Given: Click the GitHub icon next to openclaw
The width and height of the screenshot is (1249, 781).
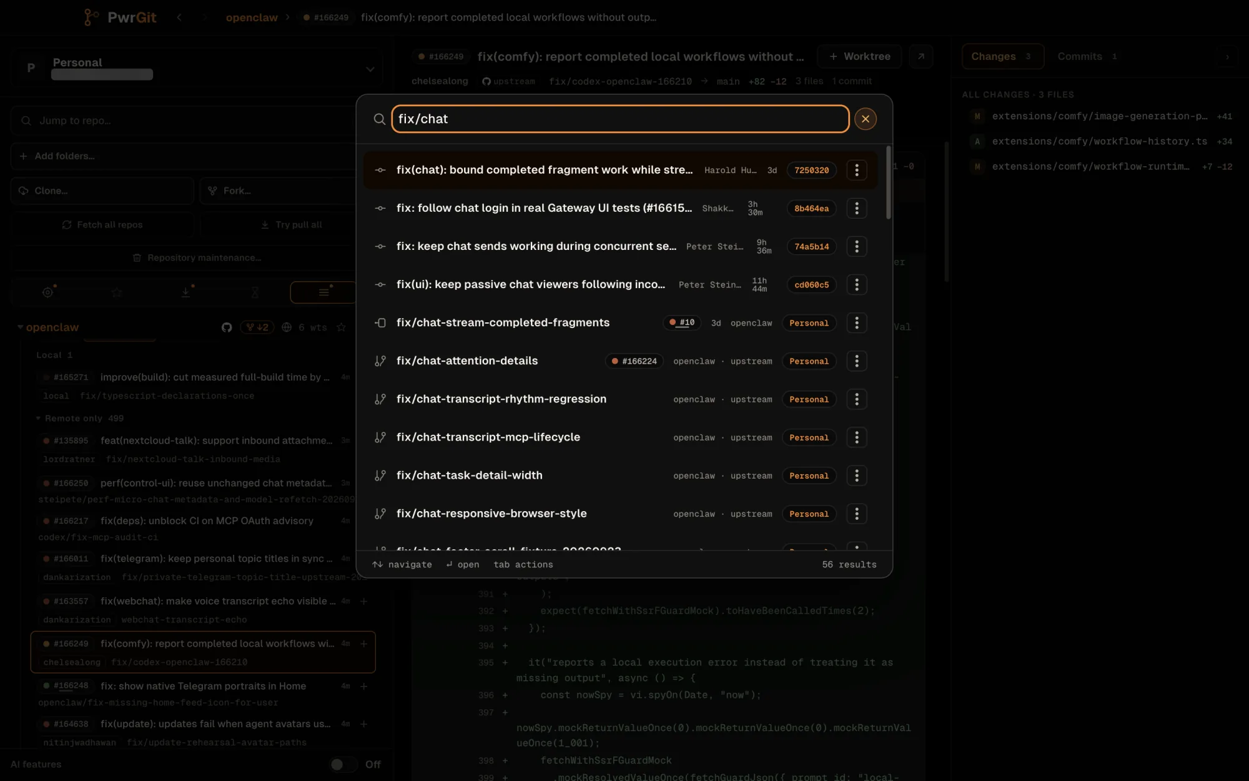Looking at the screenshot, I should tap(227, 327).
